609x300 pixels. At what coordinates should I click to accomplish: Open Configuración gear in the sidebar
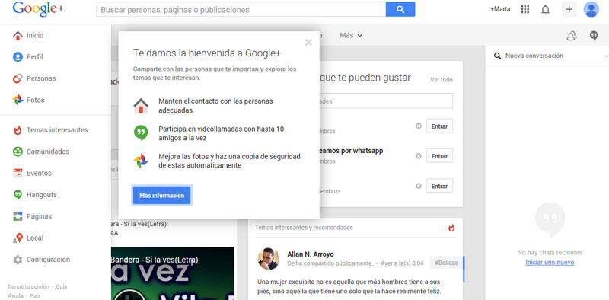18,260
